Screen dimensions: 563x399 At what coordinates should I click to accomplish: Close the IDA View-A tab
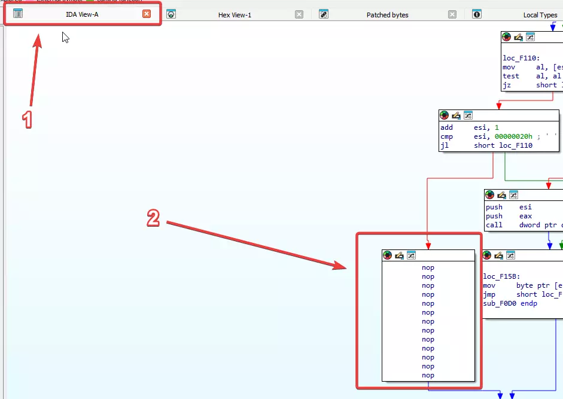click(147, 14)
